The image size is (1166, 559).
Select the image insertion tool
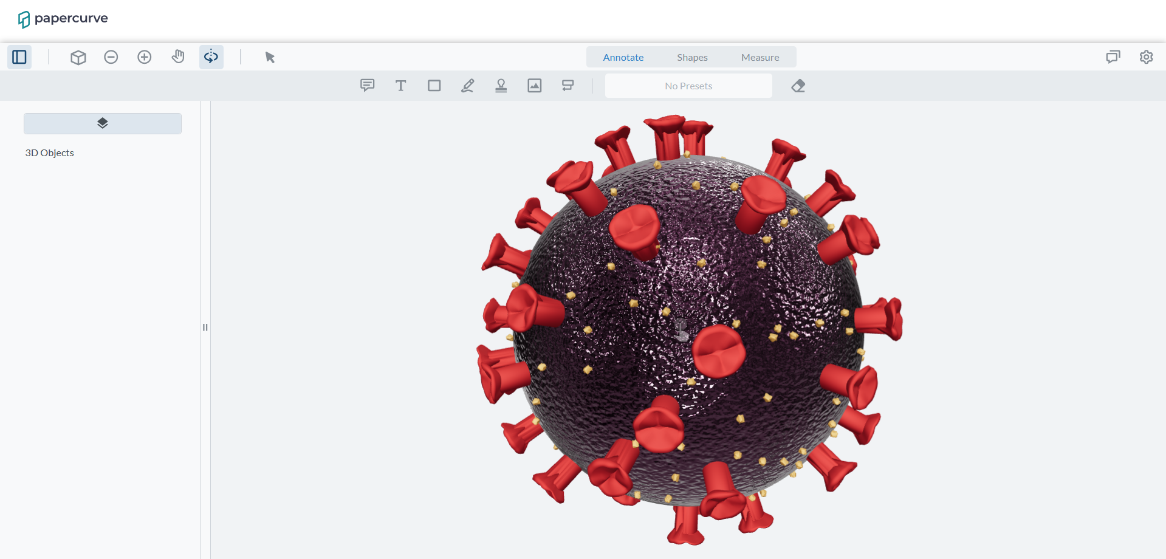pyautogui.click(x=534, y=85)
